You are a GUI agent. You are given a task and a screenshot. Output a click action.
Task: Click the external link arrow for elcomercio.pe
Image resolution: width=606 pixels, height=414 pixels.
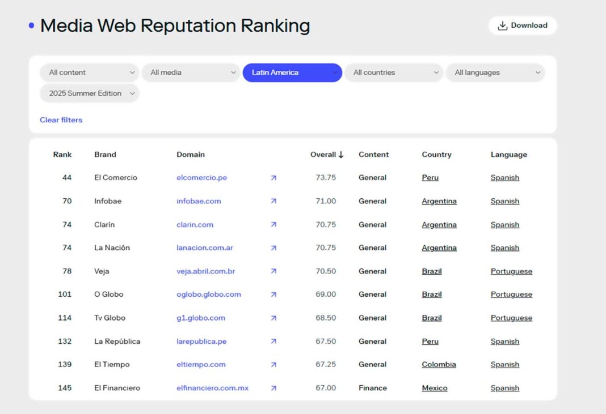click(273, 178)
